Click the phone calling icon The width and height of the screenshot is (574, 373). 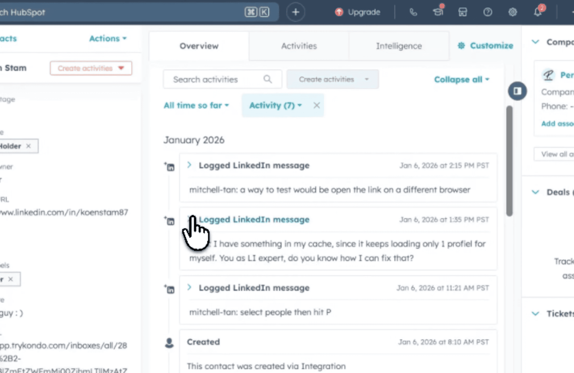pos(413,12)
